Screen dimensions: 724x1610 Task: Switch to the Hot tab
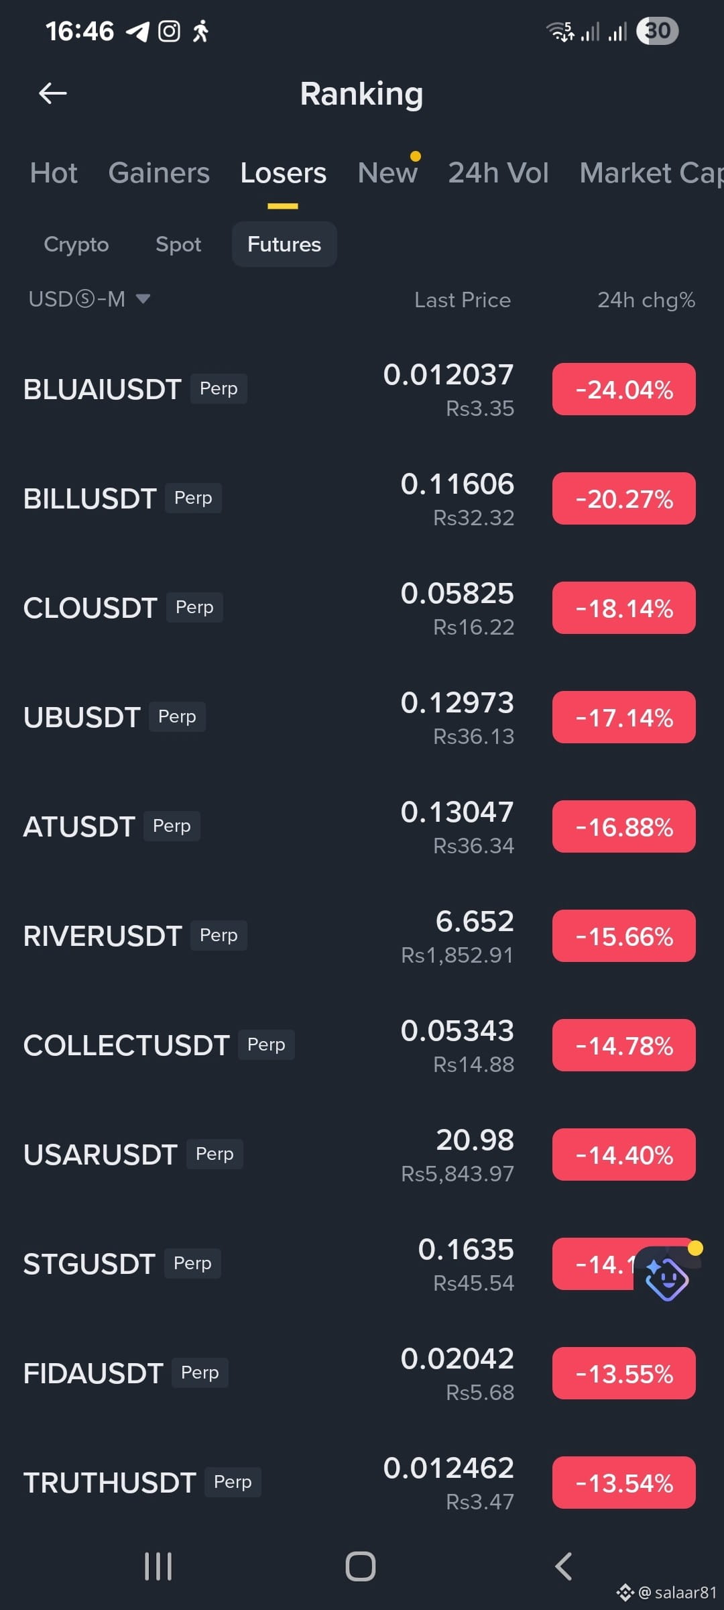[54, 173]
